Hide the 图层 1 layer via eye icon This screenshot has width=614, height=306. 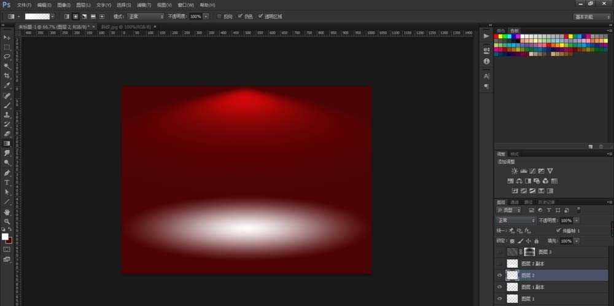pyautogui.click(x=499, y=299)
